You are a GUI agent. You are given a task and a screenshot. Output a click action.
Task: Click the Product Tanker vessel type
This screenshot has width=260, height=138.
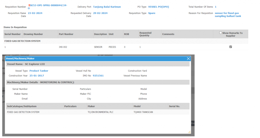pos(39,71)
